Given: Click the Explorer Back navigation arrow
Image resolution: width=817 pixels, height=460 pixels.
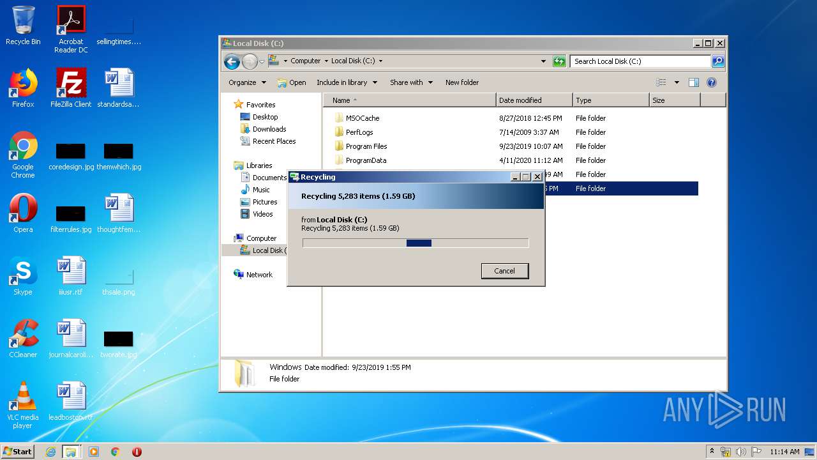Looking at the screenshot, I should 232,61.
